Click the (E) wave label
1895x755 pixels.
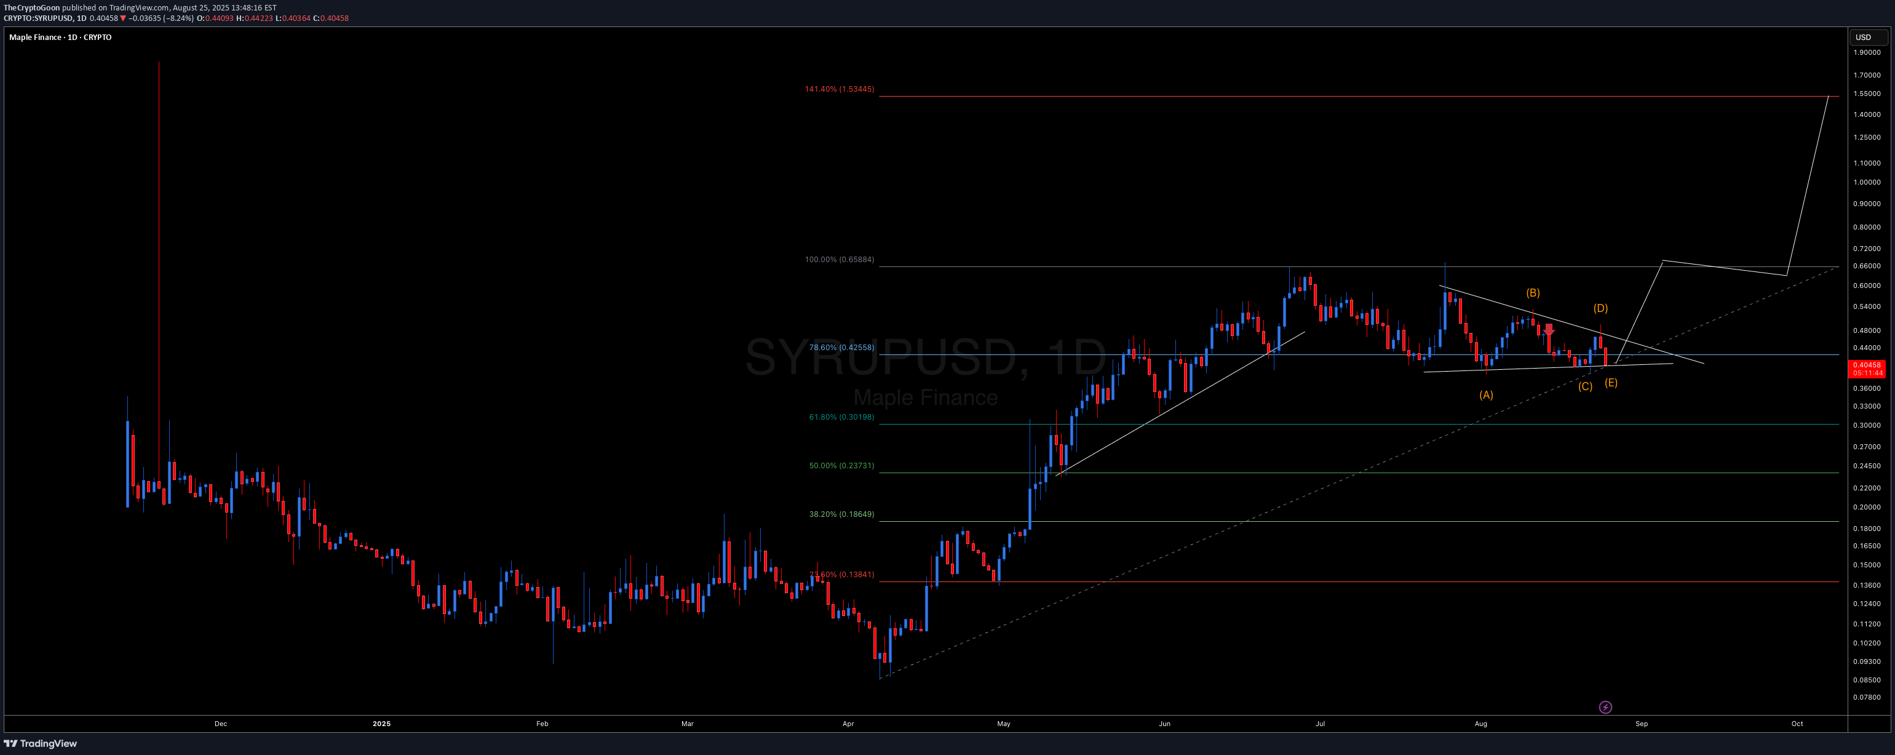[1611, 383]
